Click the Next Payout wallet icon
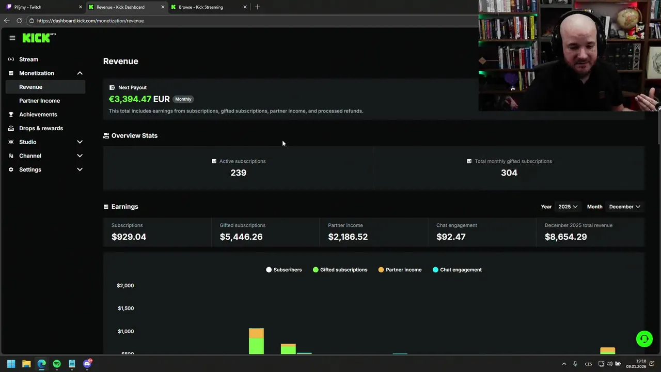The image size is (661, 372). click(112, 88)
